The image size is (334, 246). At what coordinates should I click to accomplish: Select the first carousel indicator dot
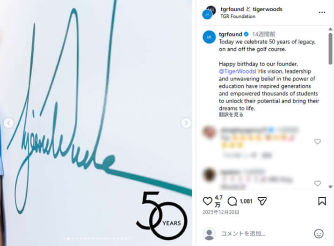(x=68, y=239)
